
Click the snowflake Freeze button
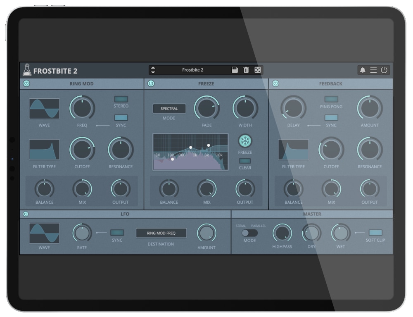245,141
